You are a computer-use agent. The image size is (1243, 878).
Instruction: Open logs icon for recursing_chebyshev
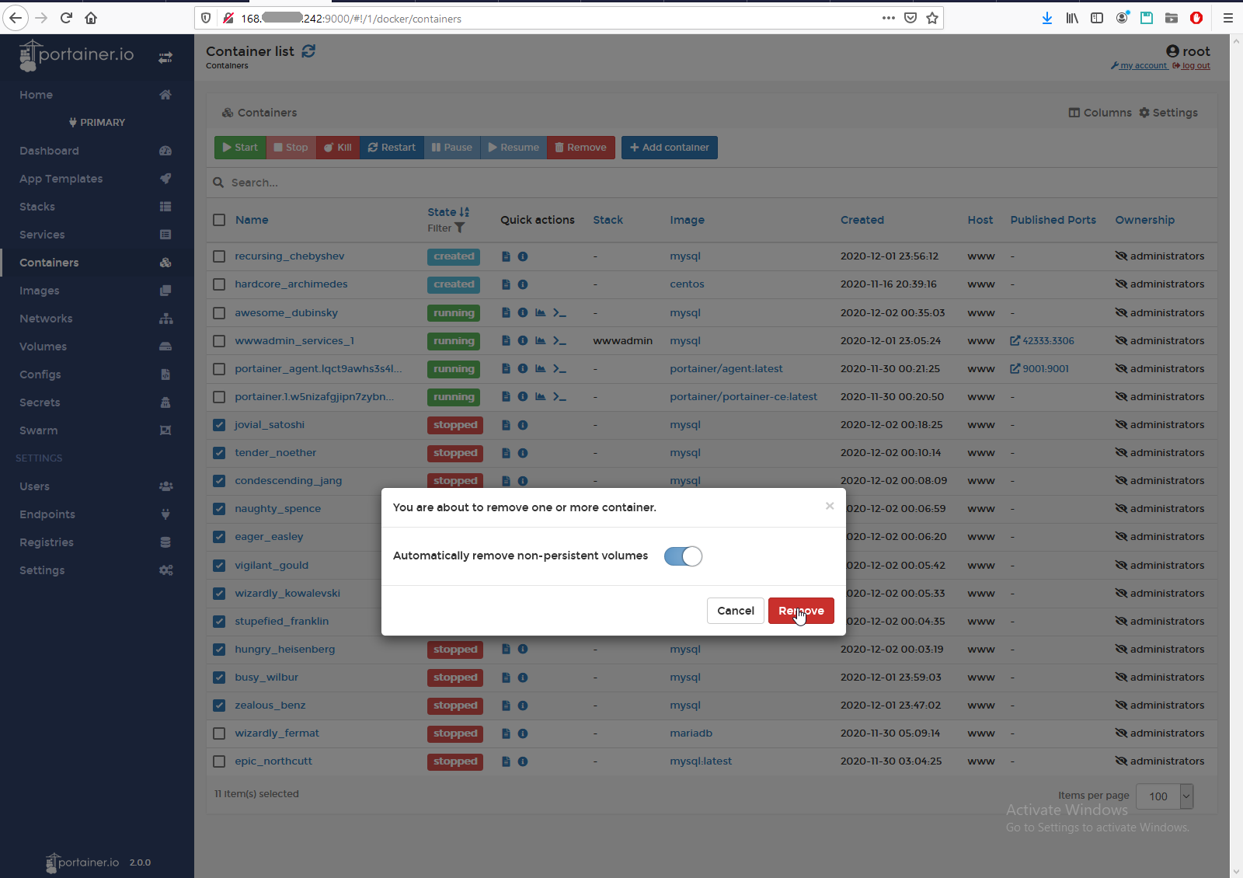tap(506, 256)
